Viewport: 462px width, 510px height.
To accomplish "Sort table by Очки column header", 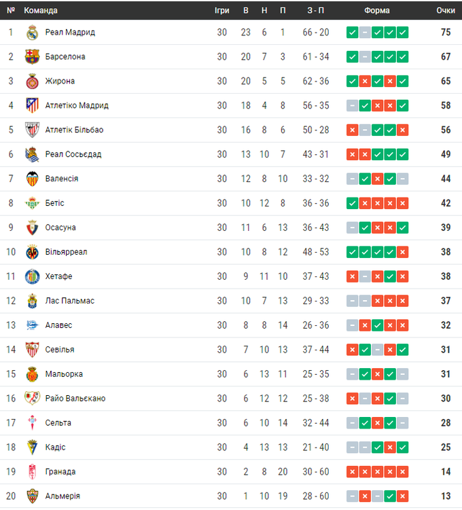I will point(446,11).
